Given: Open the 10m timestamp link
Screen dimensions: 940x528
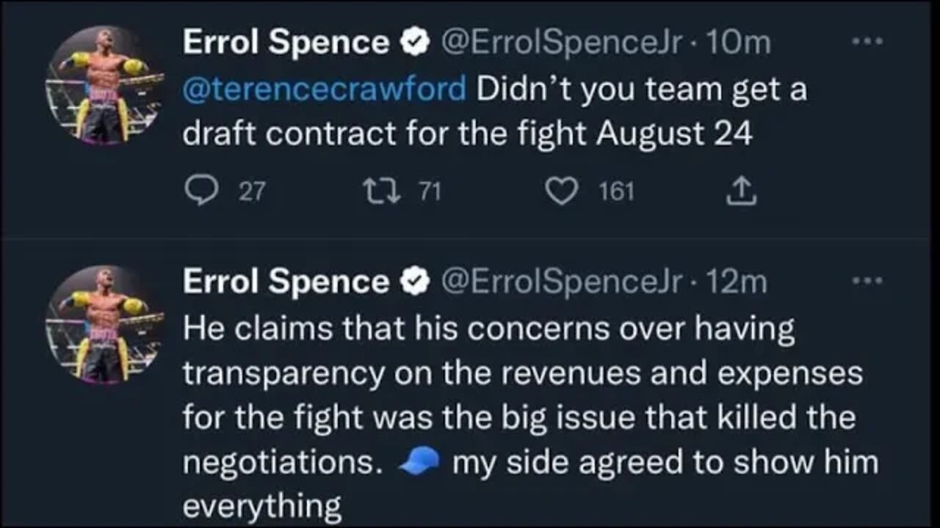Looking at the screenshot, I should coord(736,43).
